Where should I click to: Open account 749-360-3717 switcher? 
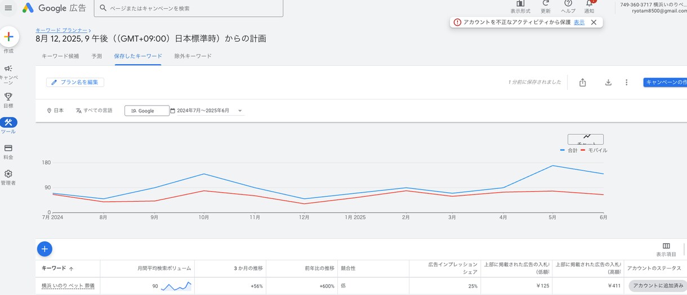[652, 8]
